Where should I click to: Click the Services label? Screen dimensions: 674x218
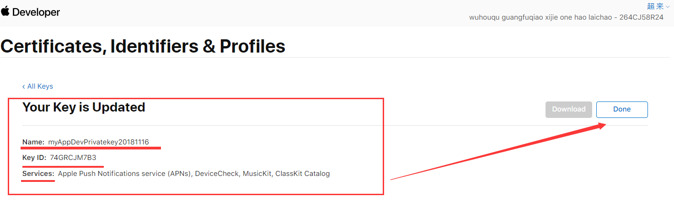point(38,174)
